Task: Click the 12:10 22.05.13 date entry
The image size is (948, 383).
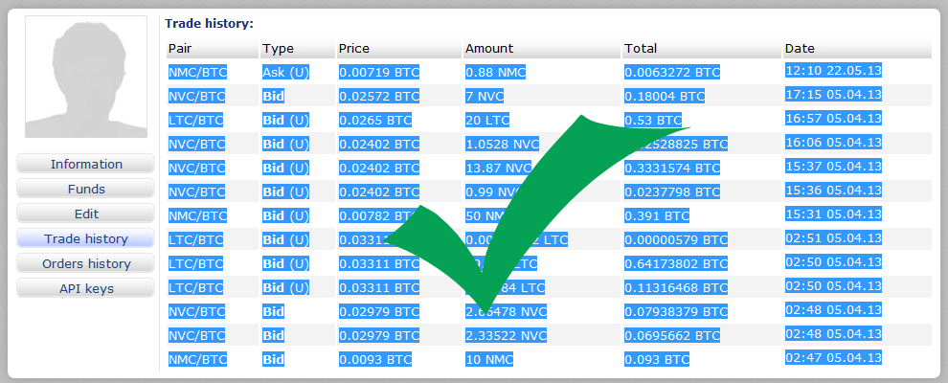Action: (833, 70)
